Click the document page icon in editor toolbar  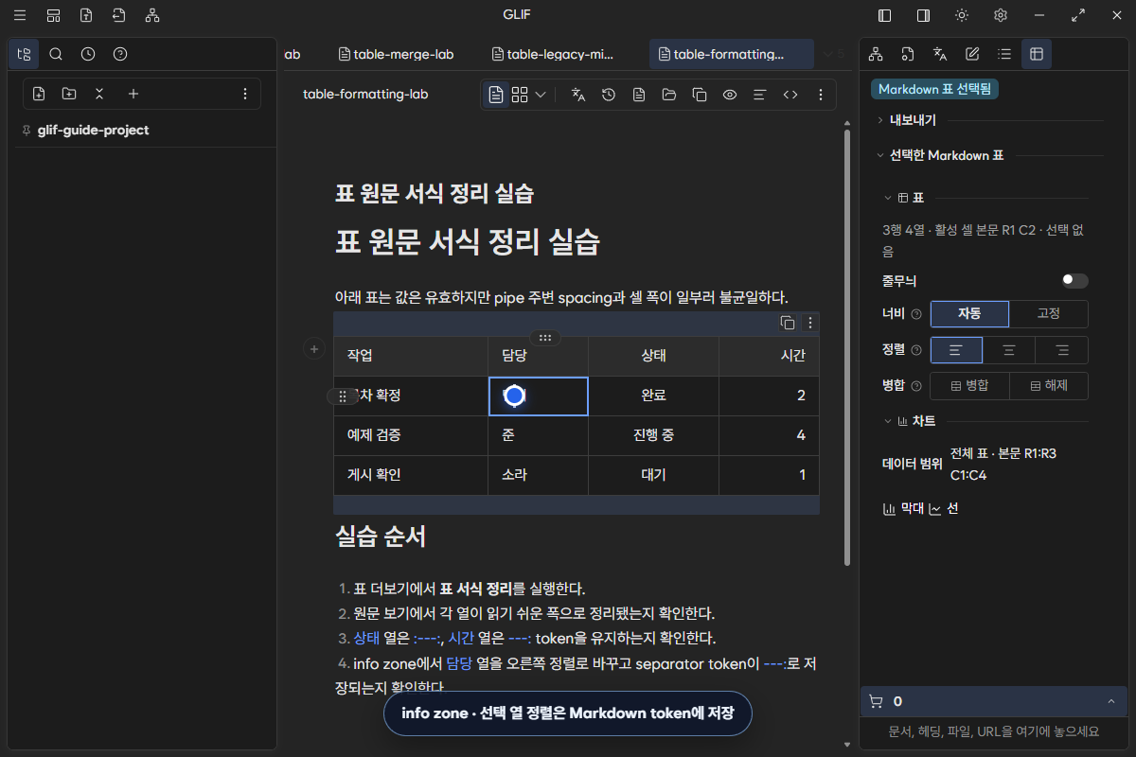tap(639, 95)
